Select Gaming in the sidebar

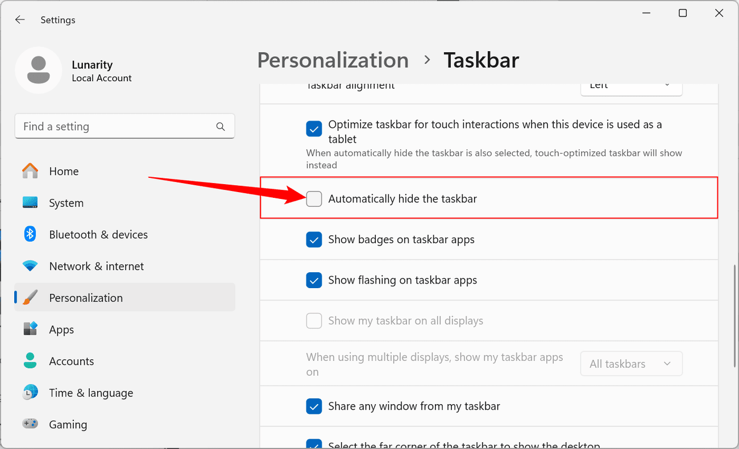click(x=68, y=425)
